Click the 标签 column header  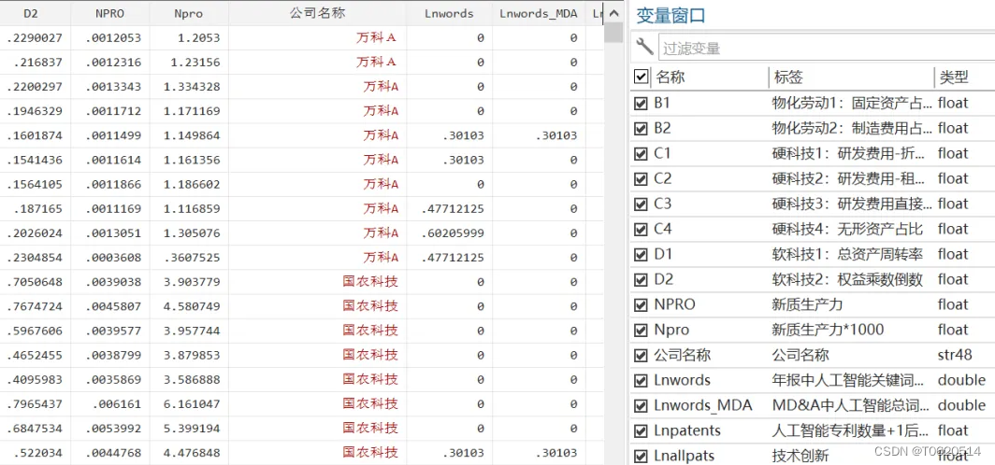click(787, 77)
